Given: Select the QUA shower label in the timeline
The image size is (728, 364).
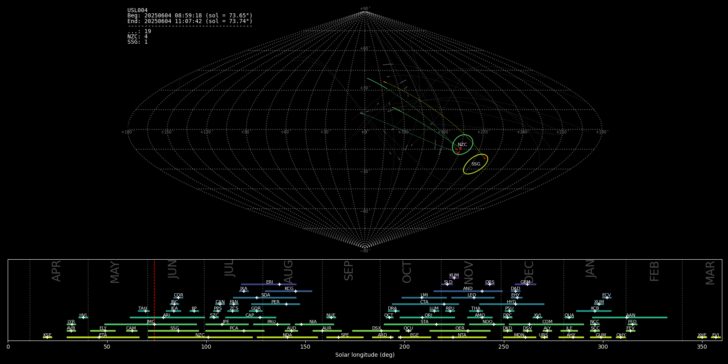Looking at the screenshot, I should 569,315.
